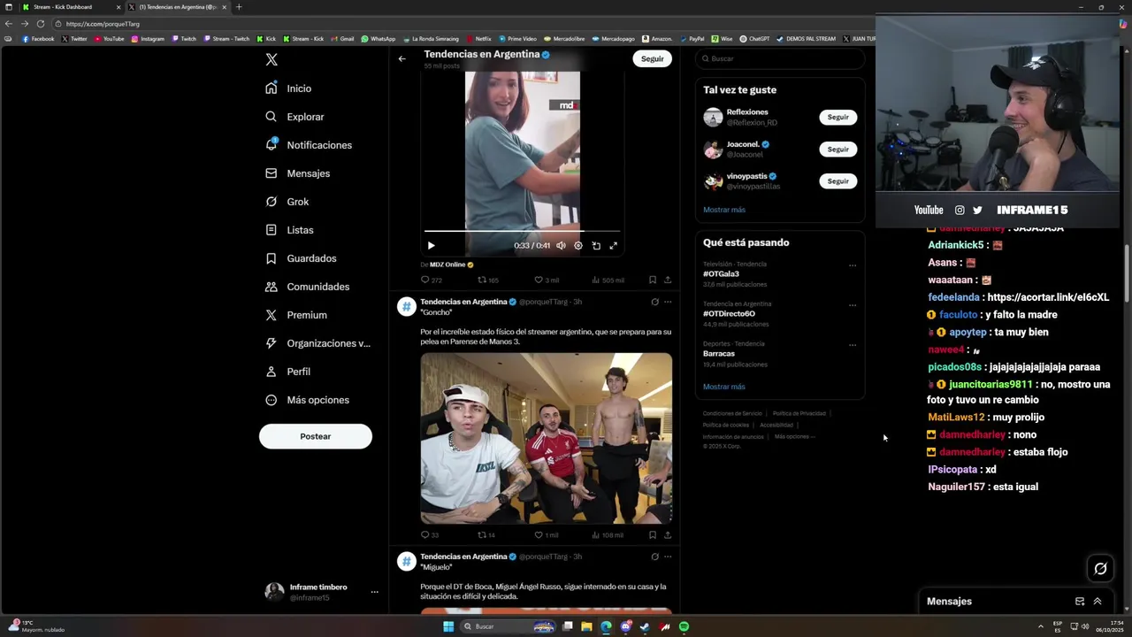Expand the video to fullscreen
Image resolution: width=1132 pixels, height=637 pixels.
point(613,246)
